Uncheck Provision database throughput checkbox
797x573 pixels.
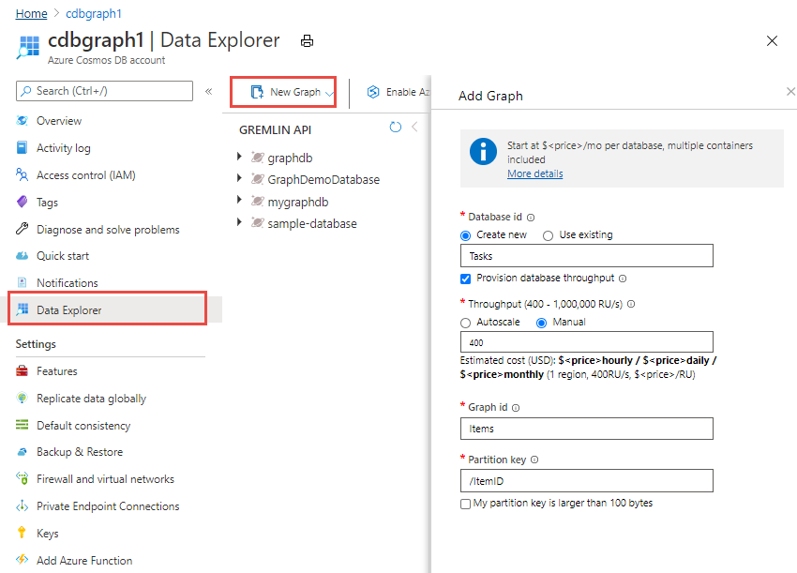tap(466, 279)
